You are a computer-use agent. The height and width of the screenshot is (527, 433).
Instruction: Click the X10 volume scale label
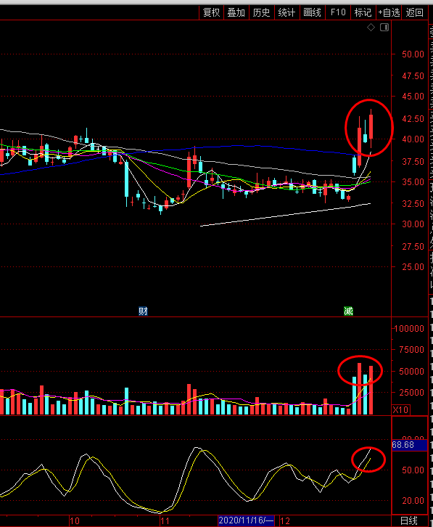pyautogui.click(x=400, y=409)
